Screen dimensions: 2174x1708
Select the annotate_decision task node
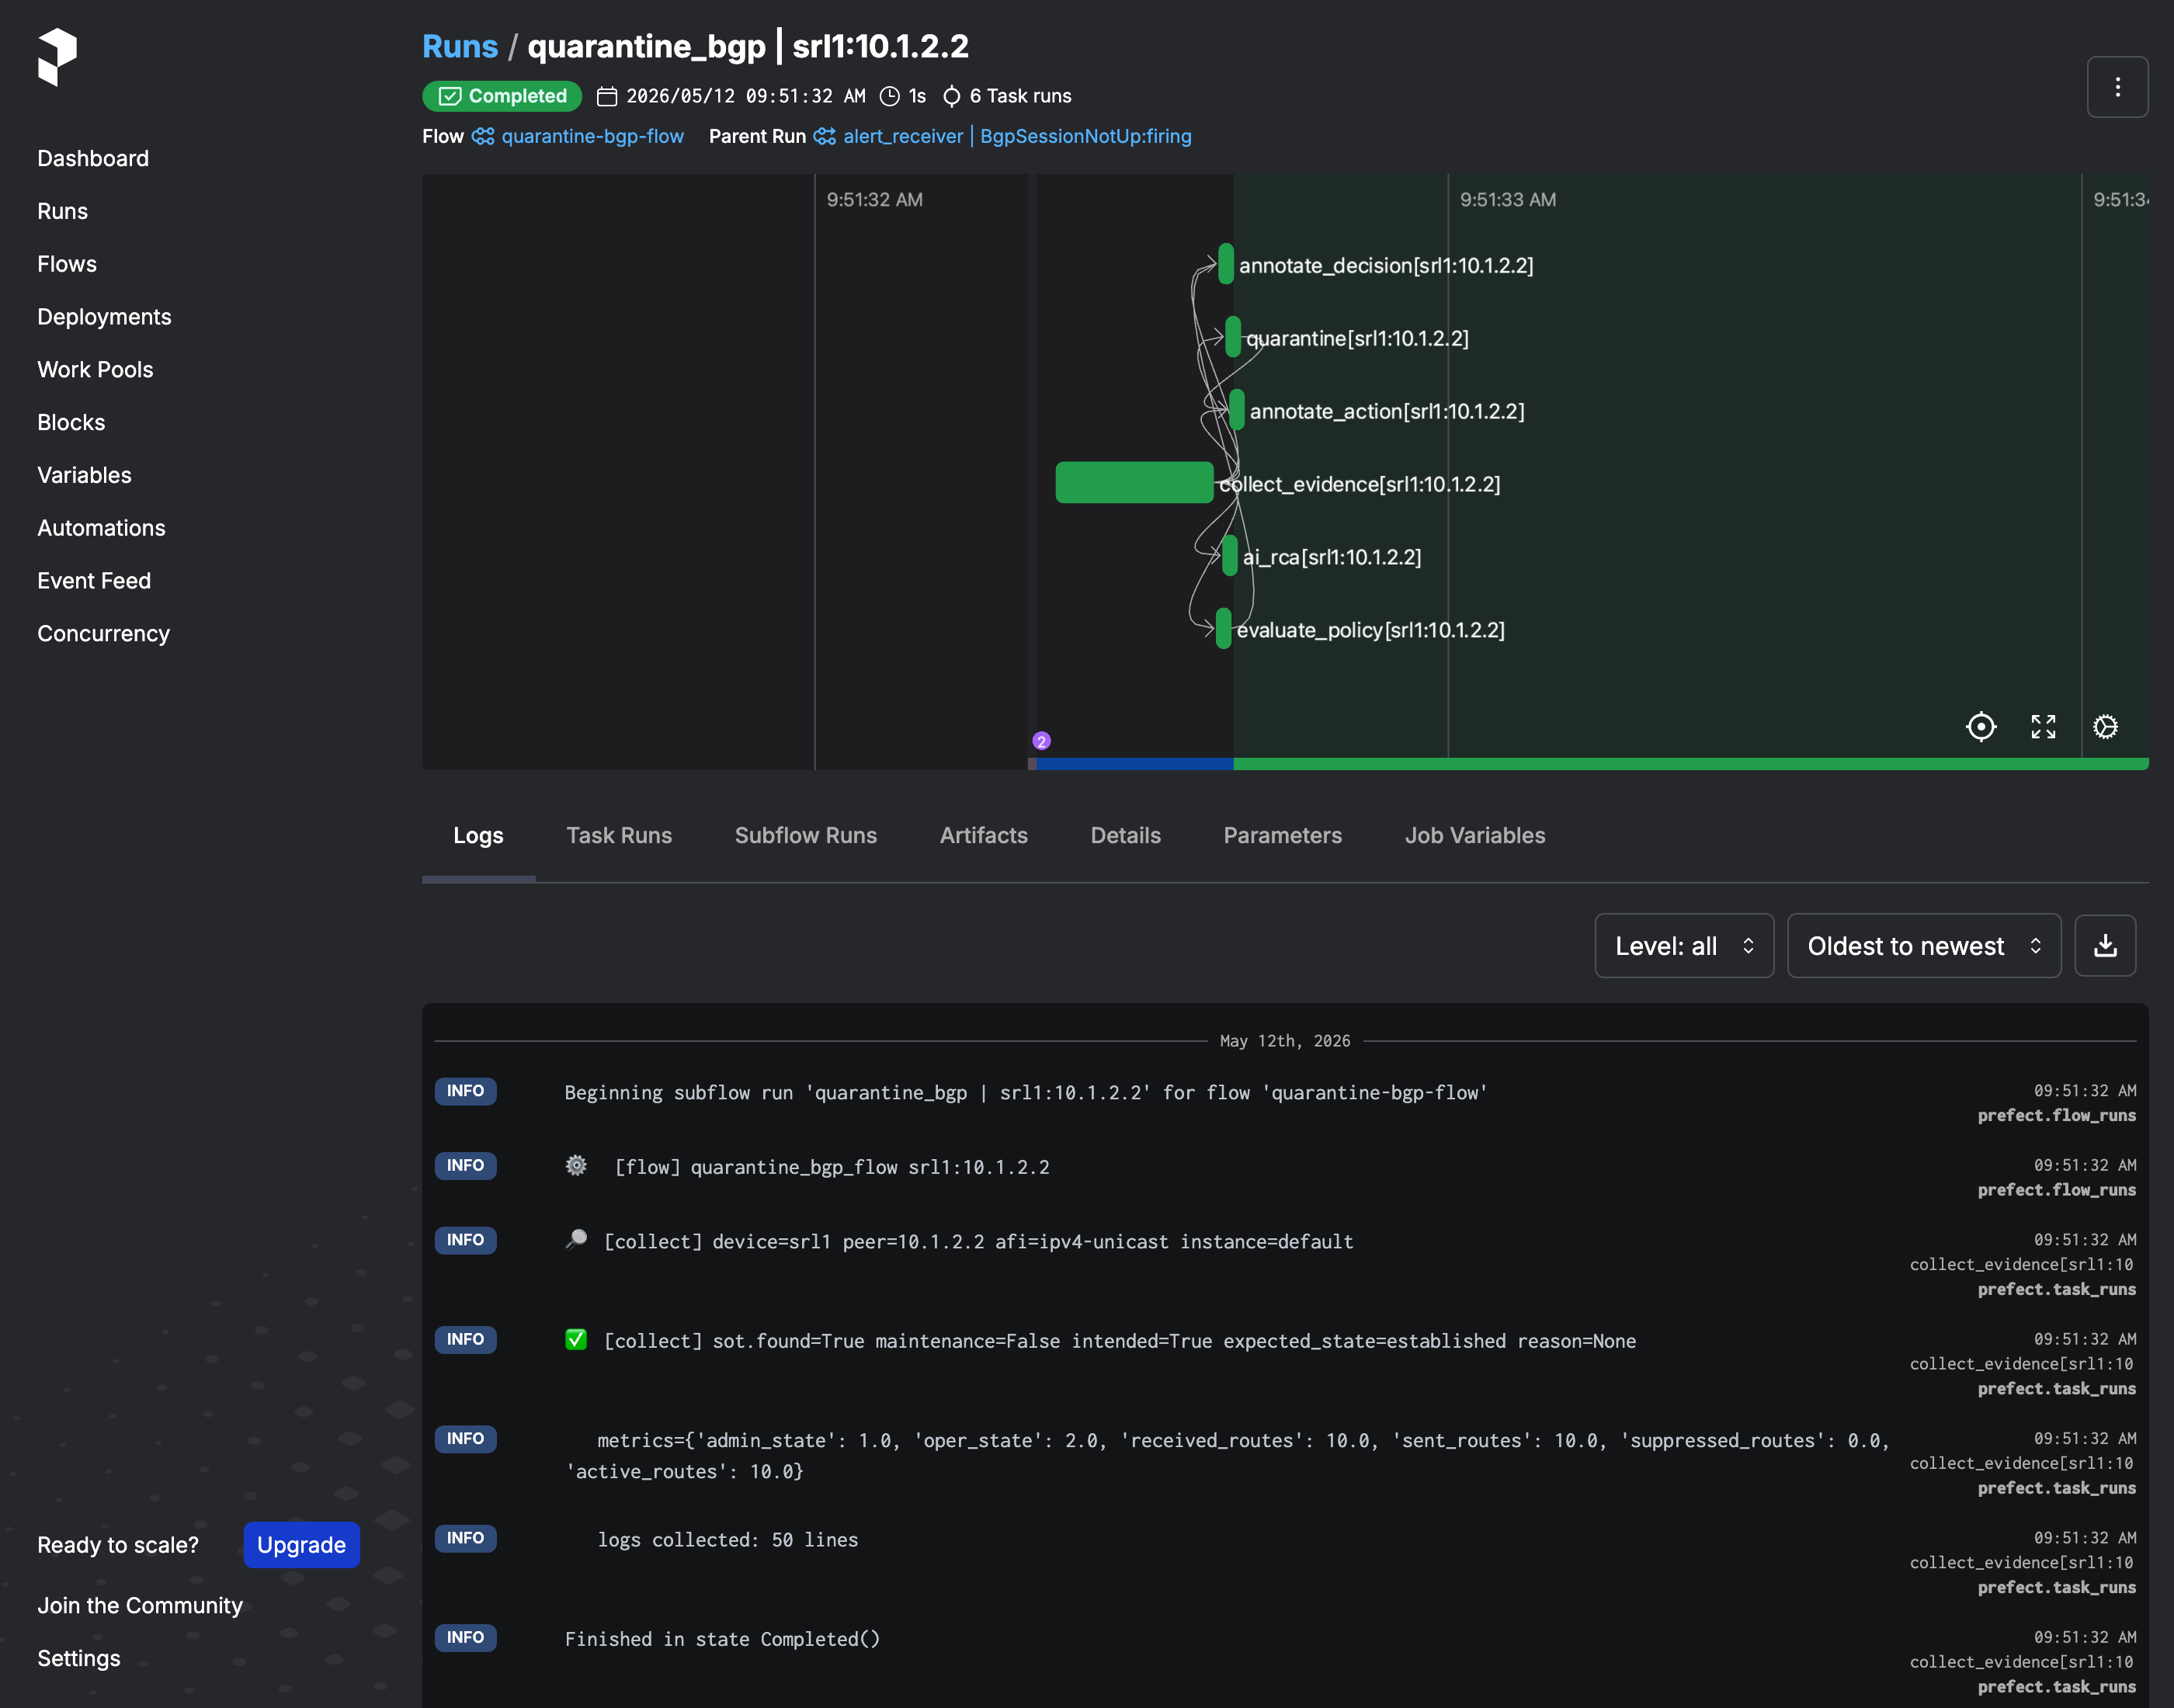[1226, 264]
